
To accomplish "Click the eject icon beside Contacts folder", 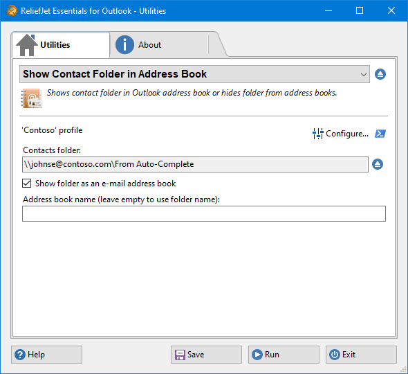I will click(x=378, y=164).
